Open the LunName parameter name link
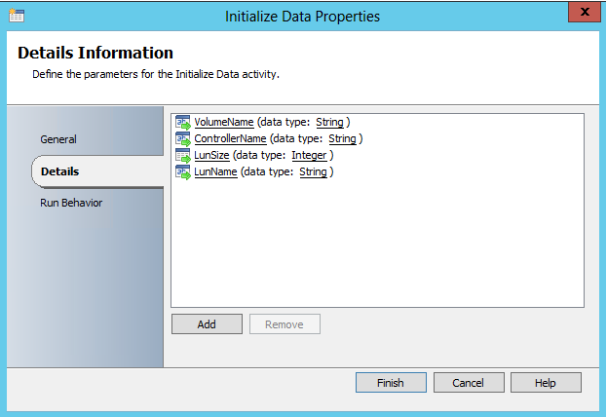Image resolution: width=607 pixels, height=417 pixels. point(215,171)
